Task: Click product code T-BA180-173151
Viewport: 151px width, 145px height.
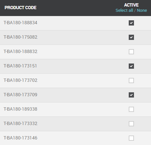Action: [x=20, y=66]
